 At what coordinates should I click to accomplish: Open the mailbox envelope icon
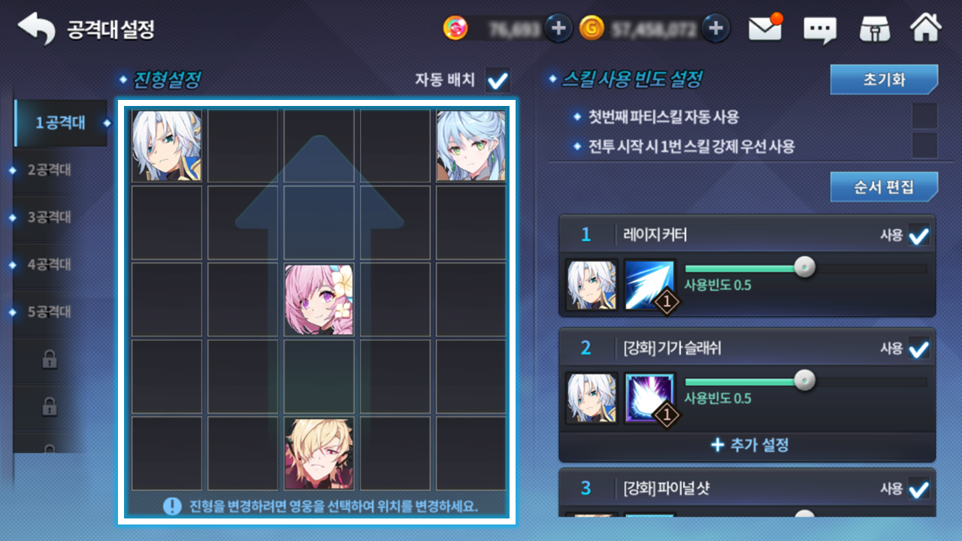pos(766,29)
